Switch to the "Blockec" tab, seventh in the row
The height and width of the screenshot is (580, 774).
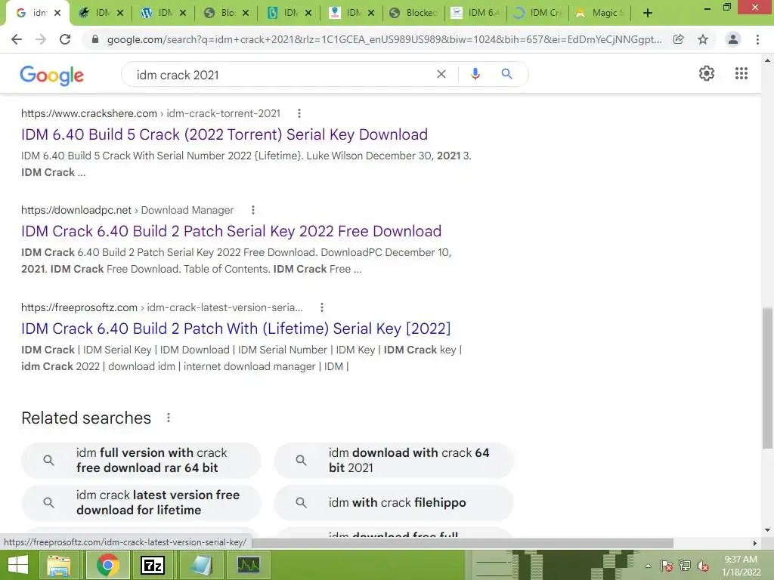(x=415, y=13)
